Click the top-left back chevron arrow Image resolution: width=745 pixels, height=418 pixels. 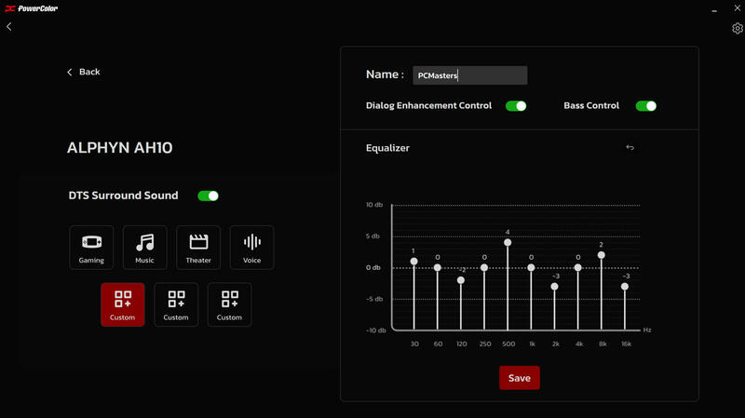9,27
